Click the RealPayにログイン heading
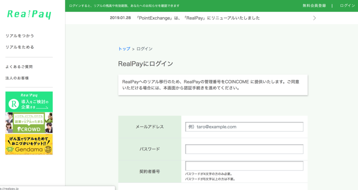Image resolution: width=358 pixels, height=190 pixels. [145, 64]
